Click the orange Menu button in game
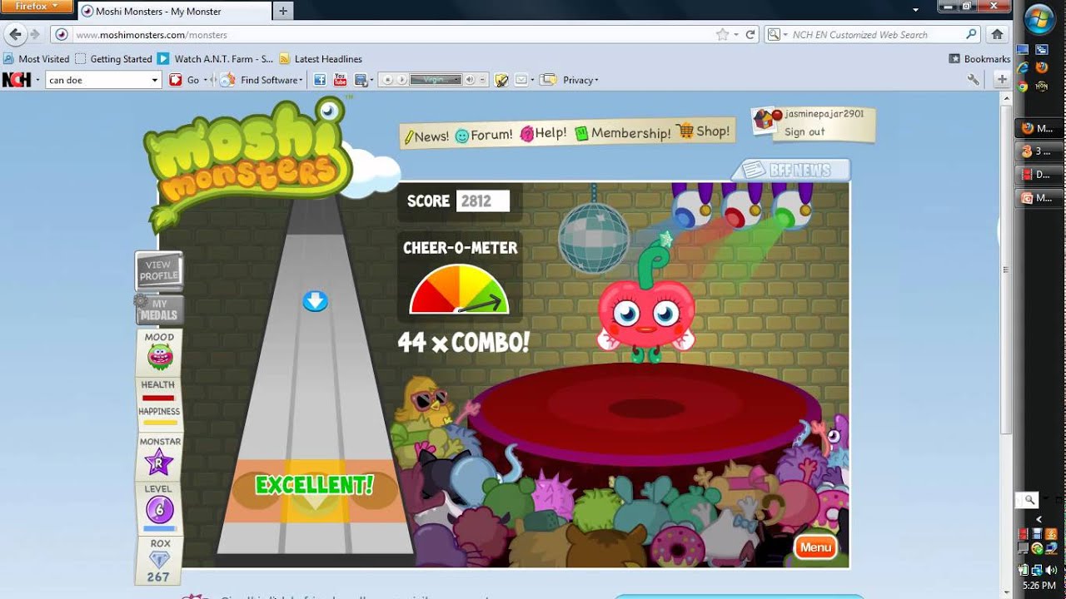The width and height of the screenshot is (1066, 599). tap(815, 547)
